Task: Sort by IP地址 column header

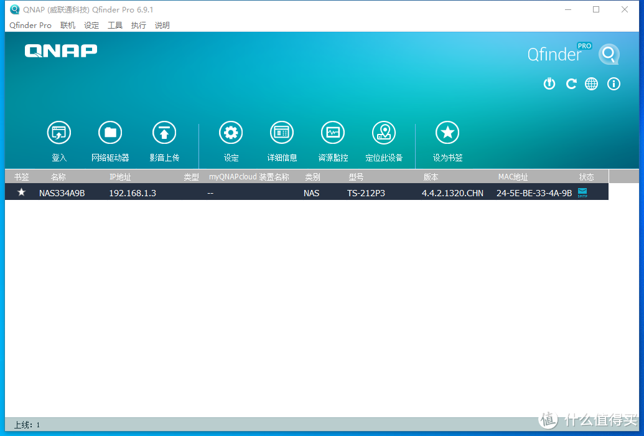Action: pos(120,177)
